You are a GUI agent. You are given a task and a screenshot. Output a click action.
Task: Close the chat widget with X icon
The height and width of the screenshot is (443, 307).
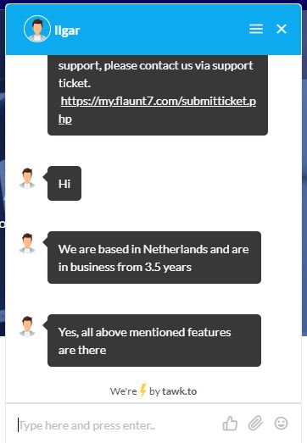point(282,29)
